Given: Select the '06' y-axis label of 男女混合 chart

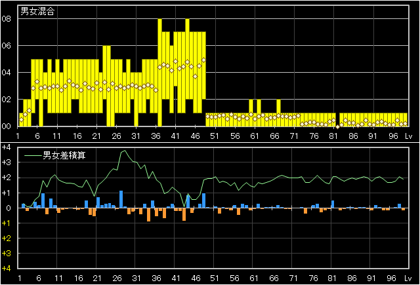Looking at the screenshot, I should 6,46.
